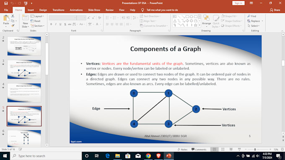Open Brave browser from taskbar
Viewport: 285px width, 160px height.
[x=158, y=156]
